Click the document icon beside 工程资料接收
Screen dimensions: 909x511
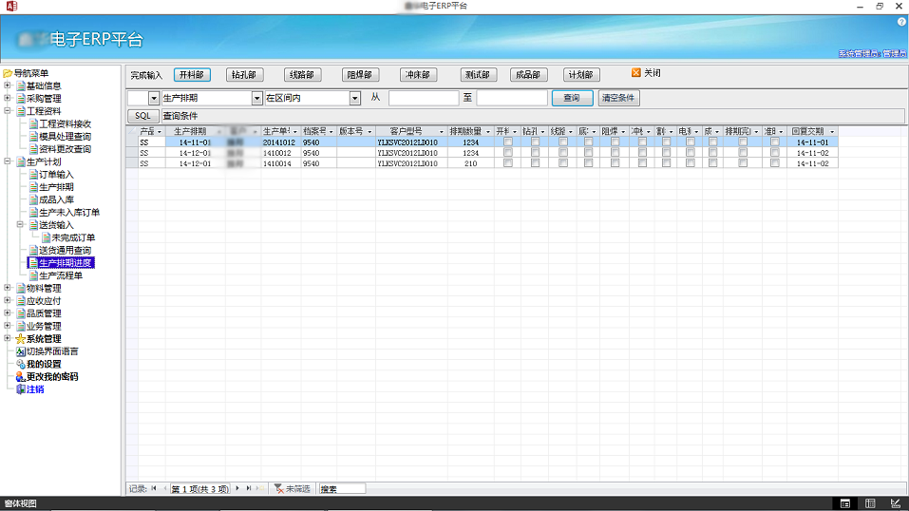(33, 123)
